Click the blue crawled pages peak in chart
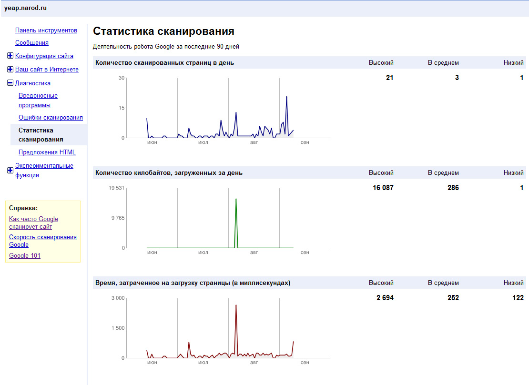This screenshot has width=529, height=385. click(x=286, y=98)
